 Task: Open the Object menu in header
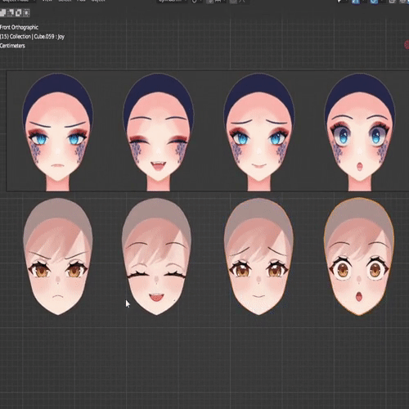(98, 1)
